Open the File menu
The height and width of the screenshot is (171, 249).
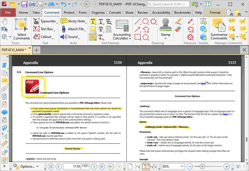pos(8,13)
